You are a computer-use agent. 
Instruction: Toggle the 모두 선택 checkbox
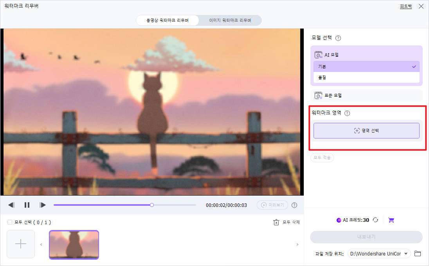click(x=10, y=222)
